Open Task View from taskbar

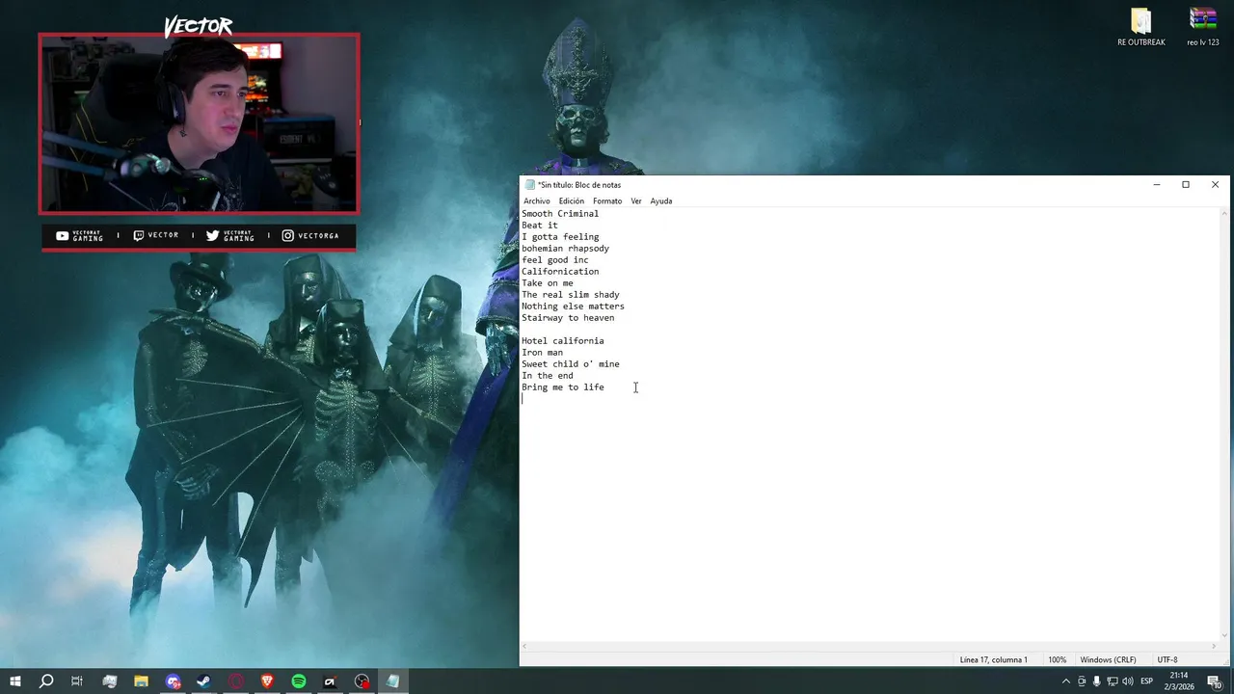(77, 681)
